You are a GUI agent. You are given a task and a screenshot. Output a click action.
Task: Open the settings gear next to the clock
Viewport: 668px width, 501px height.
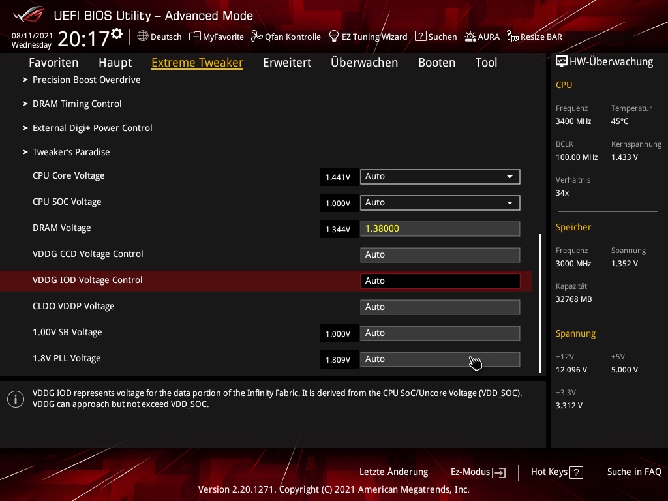pyautogui.click(x=117, y=33)
